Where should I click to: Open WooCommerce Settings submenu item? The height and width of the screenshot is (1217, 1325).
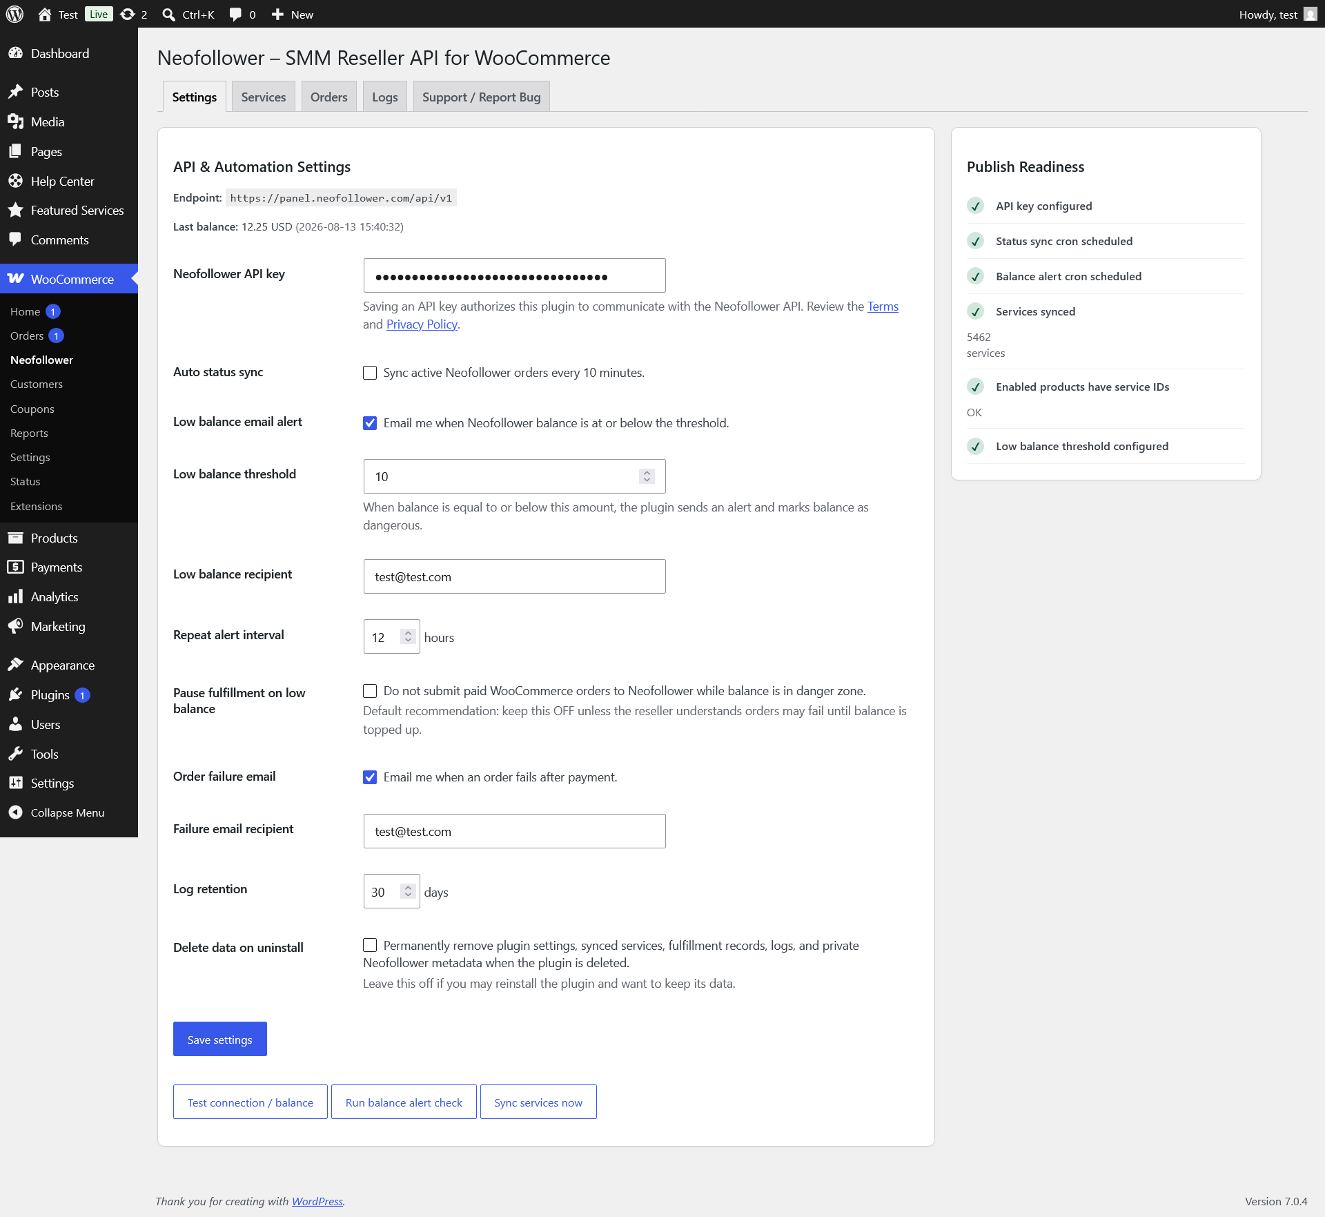point(30,457)
